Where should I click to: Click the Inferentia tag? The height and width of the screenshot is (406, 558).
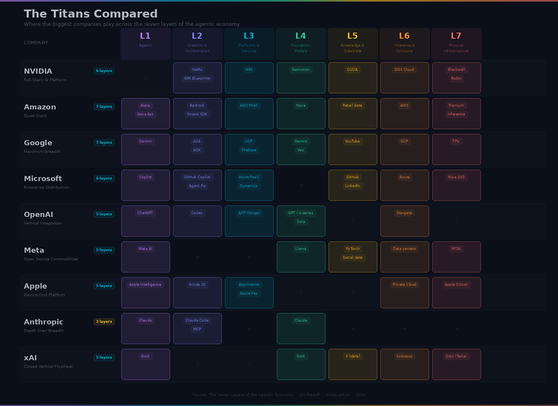[456, 114]
